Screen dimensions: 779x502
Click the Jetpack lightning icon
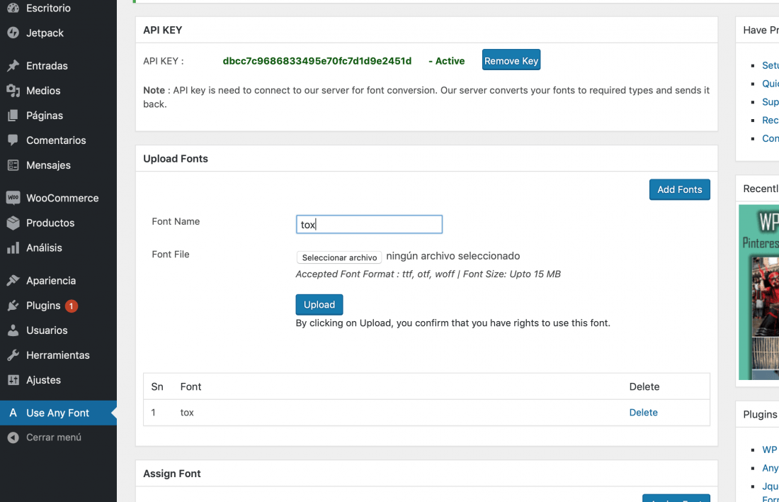coord(13,33)
